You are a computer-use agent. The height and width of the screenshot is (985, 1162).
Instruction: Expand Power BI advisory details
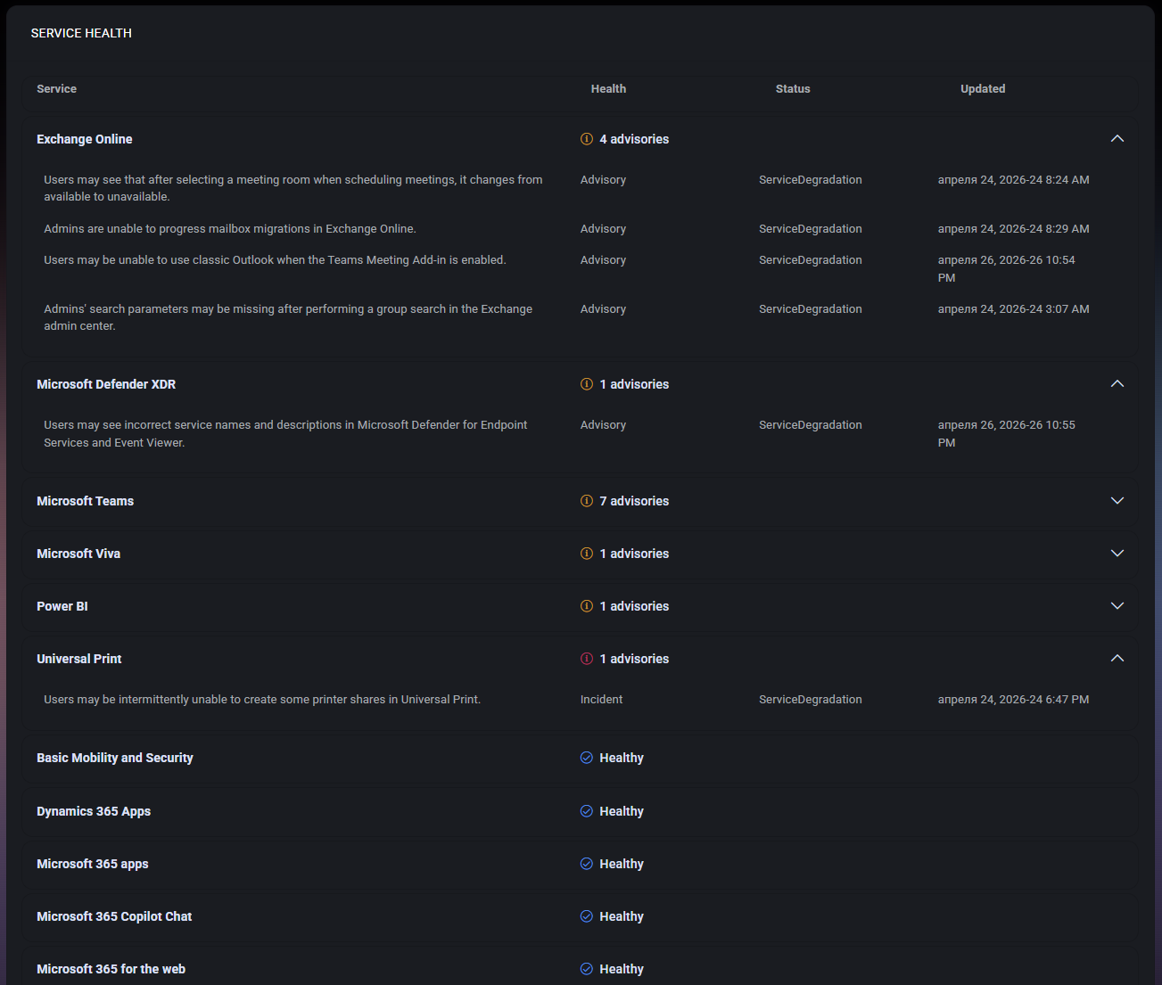click(1117, 606)
